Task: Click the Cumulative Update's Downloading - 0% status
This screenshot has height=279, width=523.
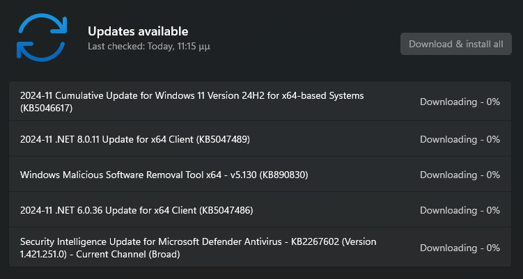Action: coord(460,102)
